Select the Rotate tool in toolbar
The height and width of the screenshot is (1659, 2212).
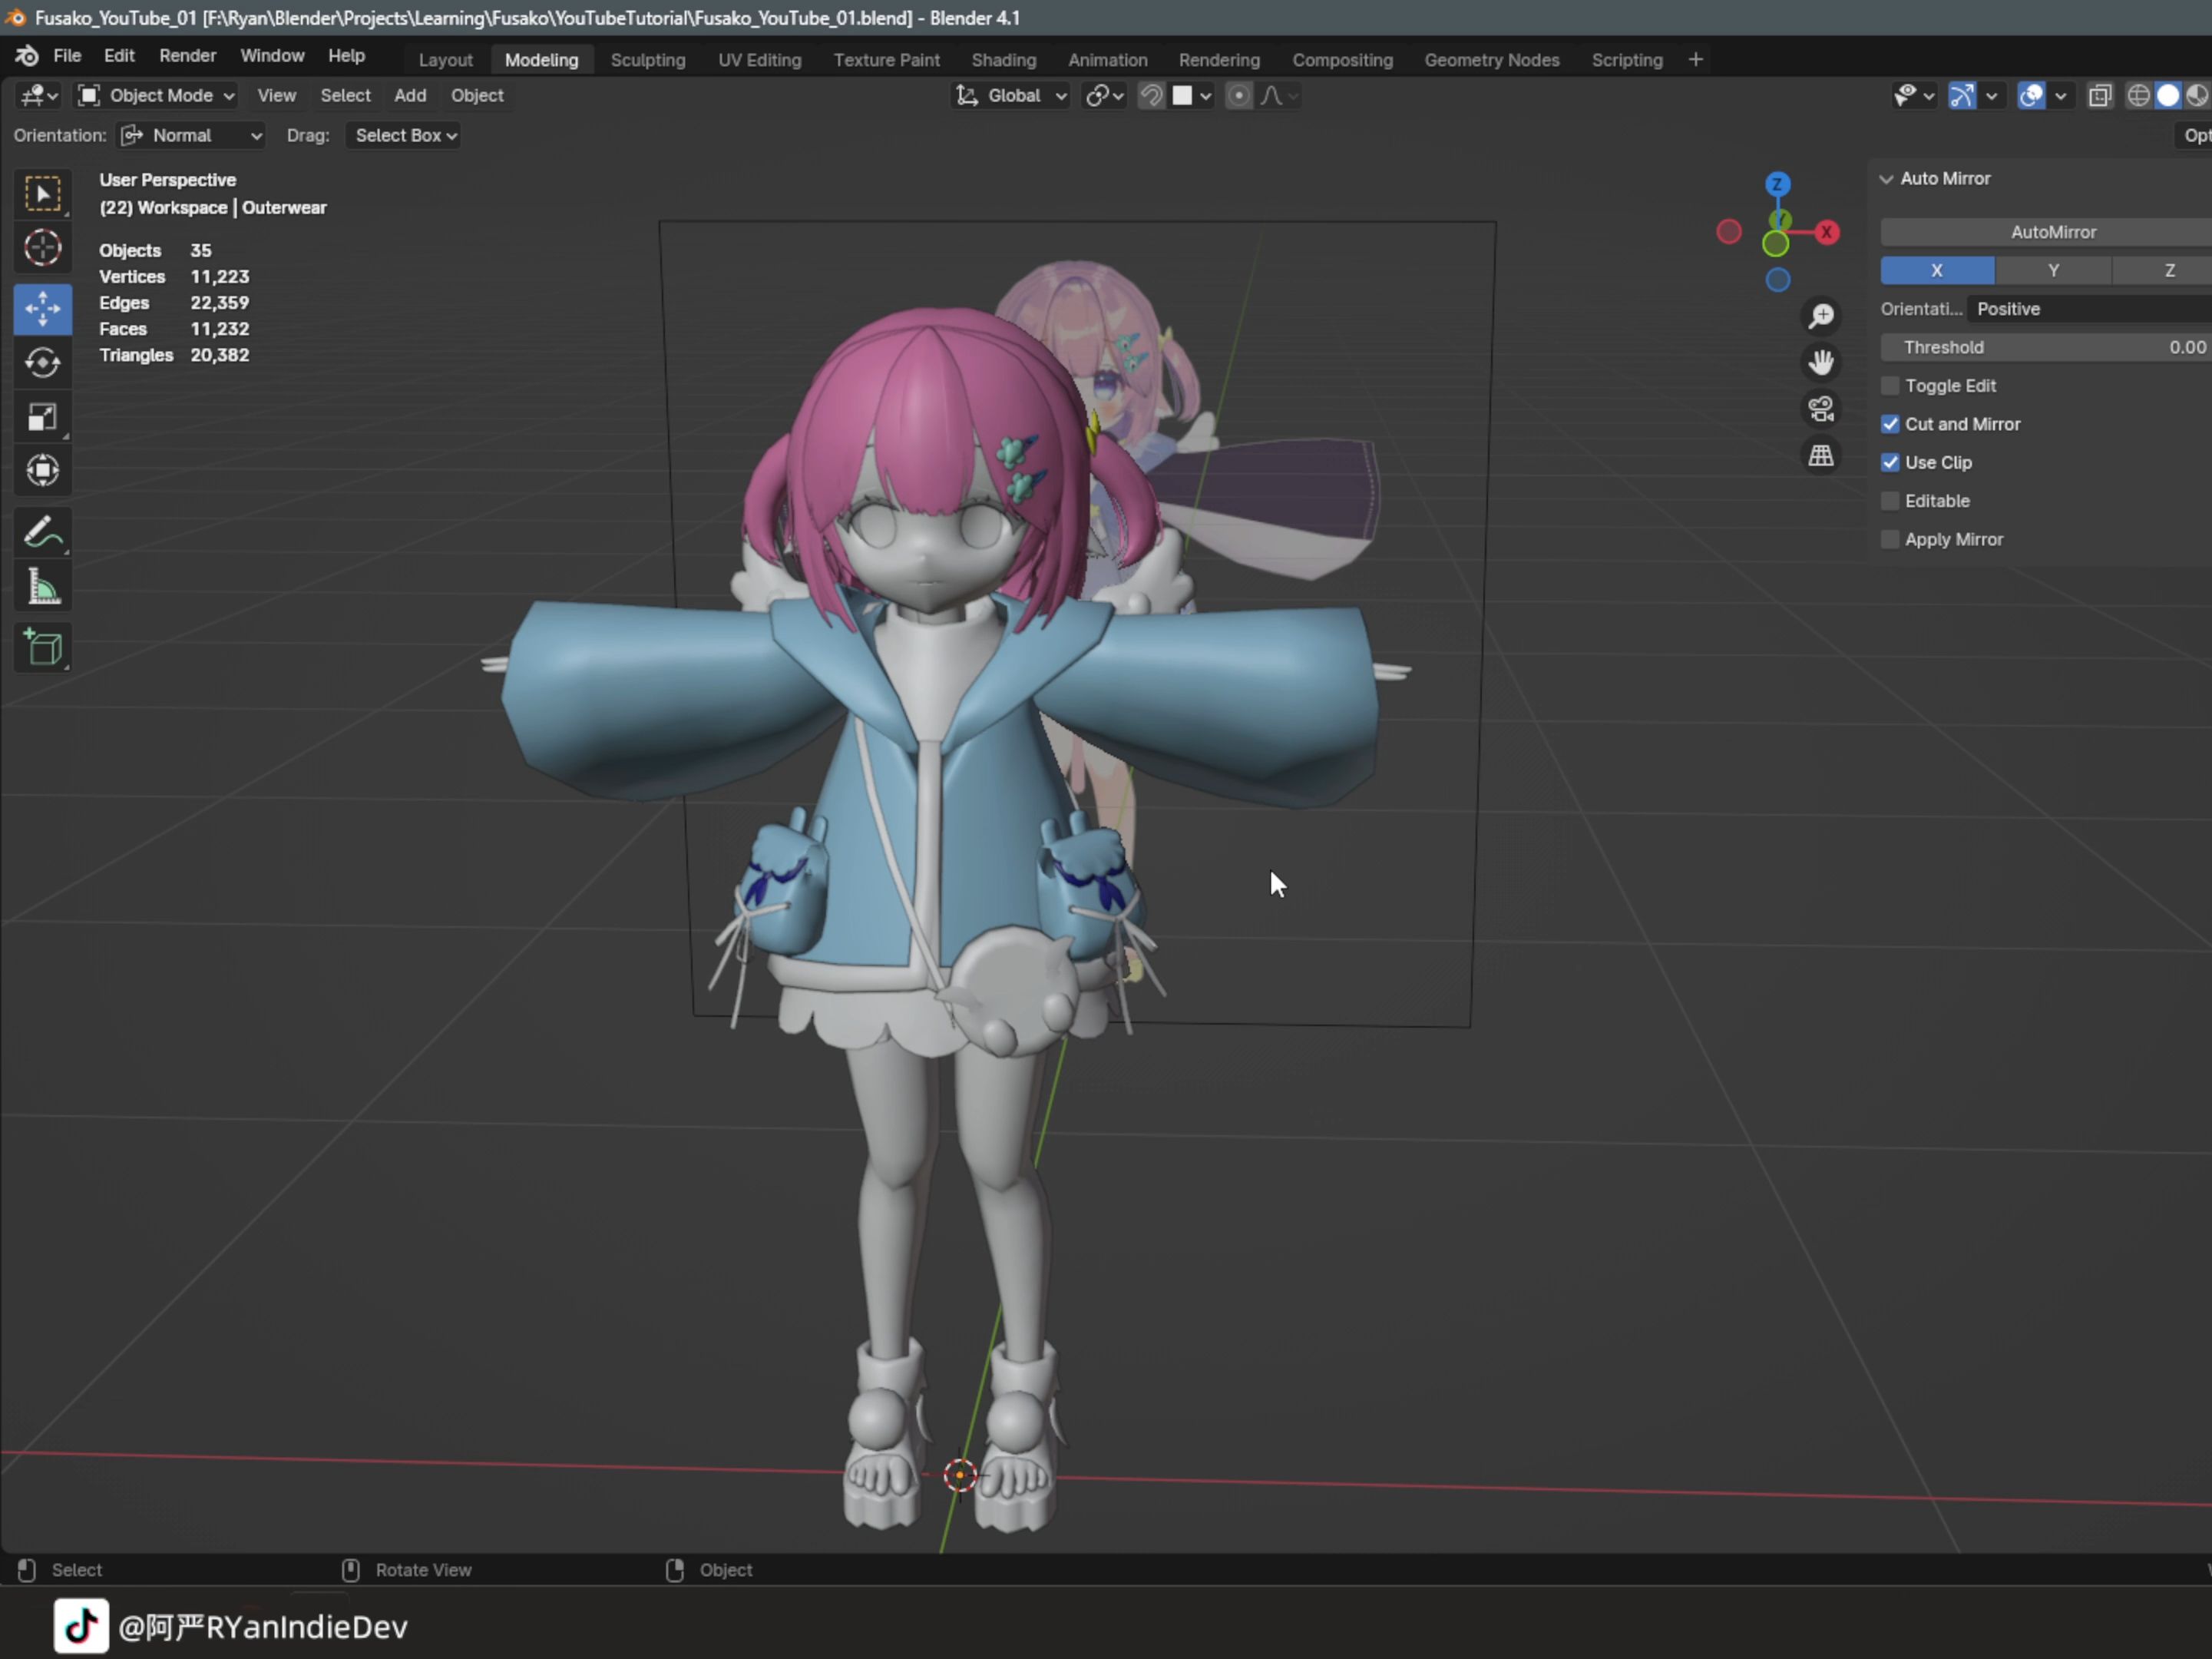point(42,363)
